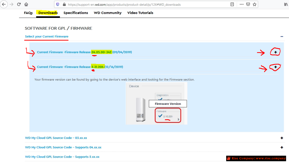Open GPL Source Code Supports 2.xx.xx link
The image size is (289, 162).
coord(62,157)
